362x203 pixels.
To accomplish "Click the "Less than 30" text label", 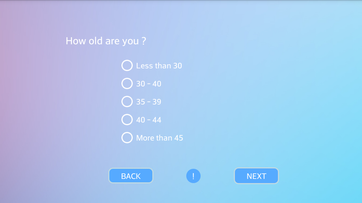I will (x=159, y=66).
